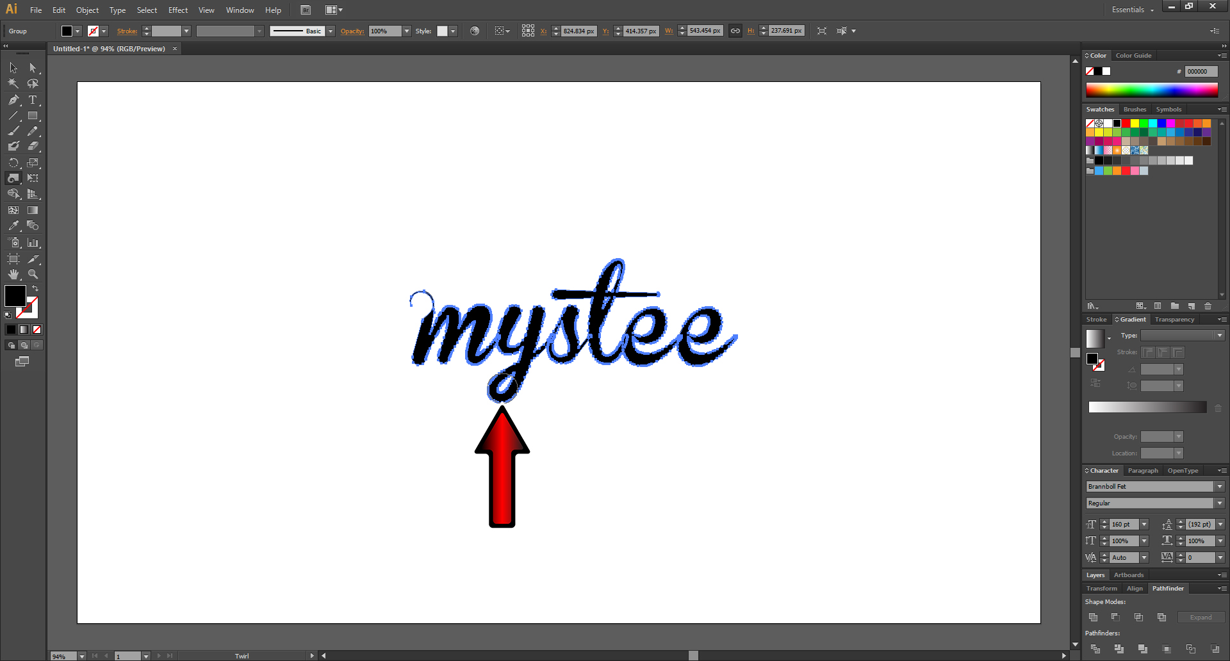Change screen mode button in toolbox
Image resolution: width=1230 pixels, height=661 pixels.
[x=22, y=361]
